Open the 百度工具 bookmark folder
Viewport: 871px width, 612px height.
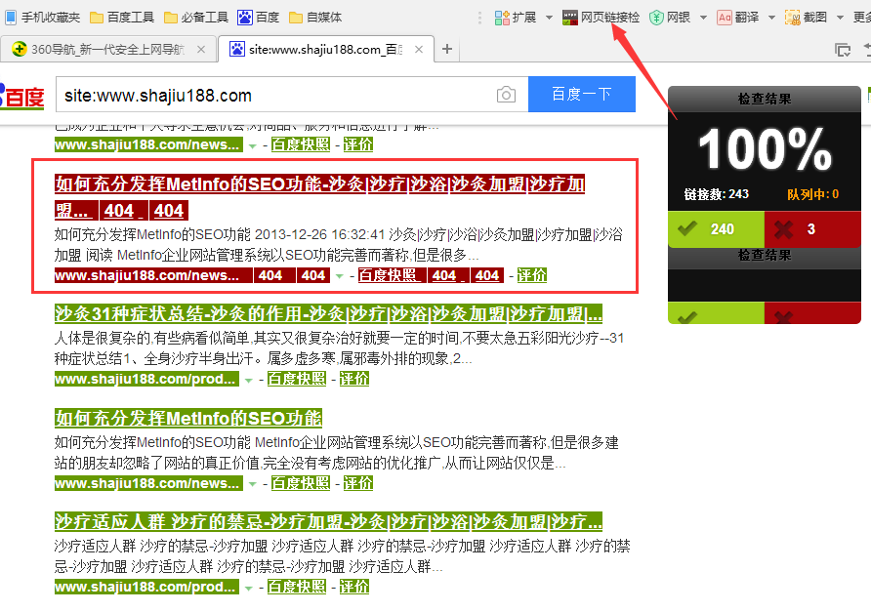point(122,18)
